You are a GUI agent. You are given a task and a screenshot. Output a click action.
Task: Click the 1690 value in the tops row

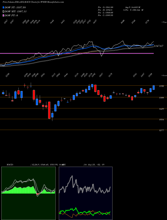(x=123, y=22)
